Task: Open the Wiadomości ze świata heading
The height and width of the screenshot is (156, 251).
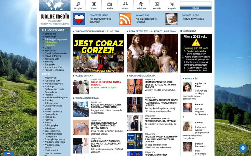Action: (x=142, y=76)
